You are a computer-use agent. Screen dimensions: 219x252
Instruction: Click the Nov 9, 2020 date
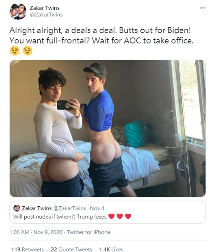[x=48, y=232]
